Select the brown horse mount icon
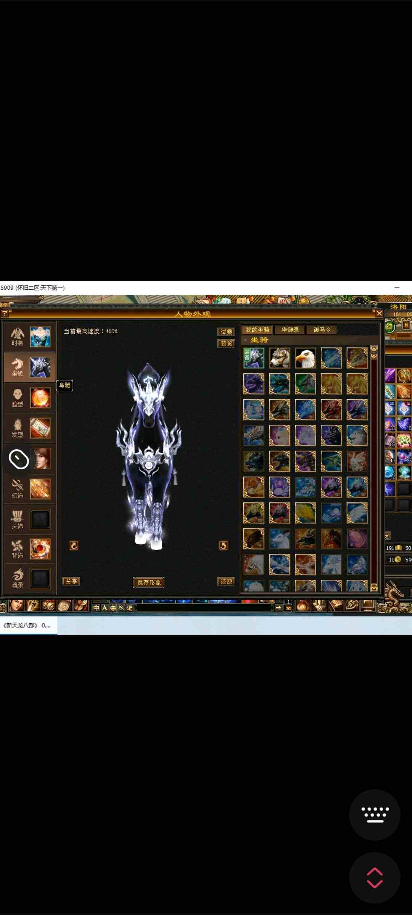Image resolution: width=412 pixels, height=915 pixels. (331, 539)
